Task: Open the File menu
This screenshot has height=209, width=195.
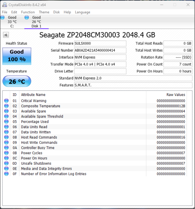Action: point(5,12)
